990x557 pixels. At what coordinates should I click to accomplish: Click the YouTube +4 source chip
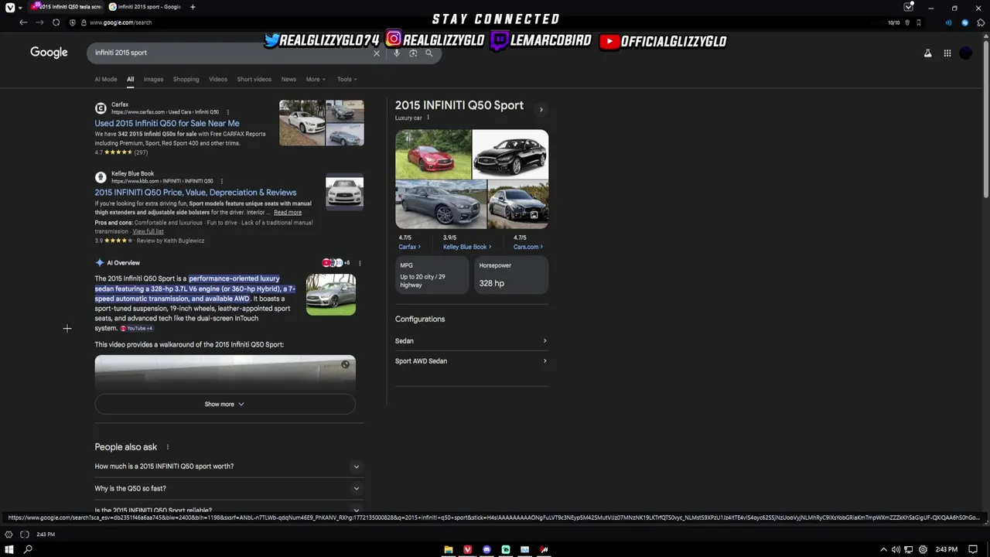[x=137, y=328]
